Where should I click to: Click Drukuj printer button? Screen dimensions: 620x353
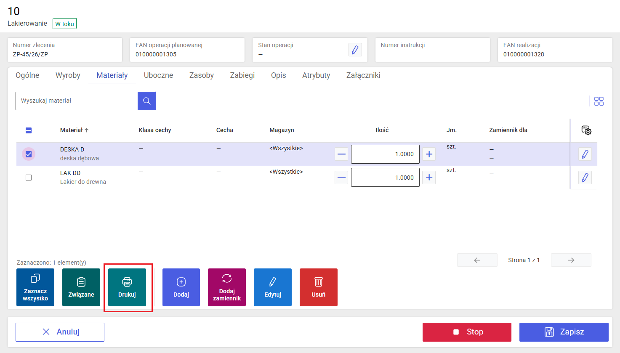pyautogui.click(x=127, y=287)
